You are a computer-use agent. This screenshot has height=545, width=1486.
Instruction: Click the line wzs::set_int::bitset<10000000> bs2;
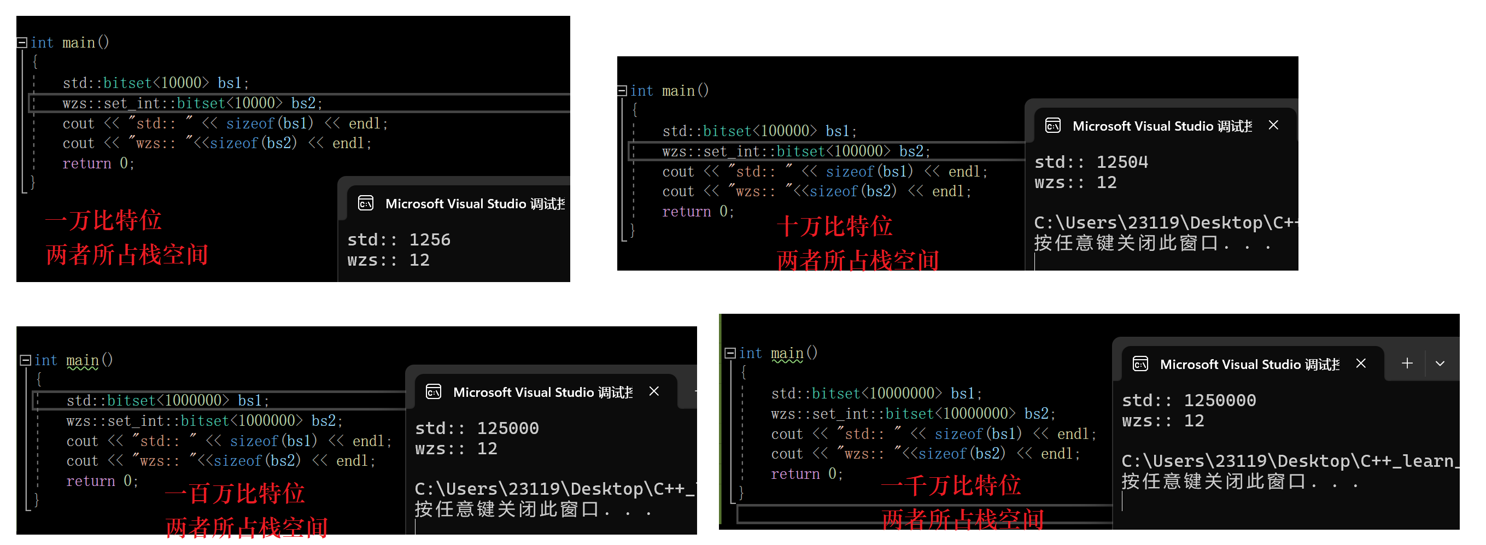tap(913, 414)
